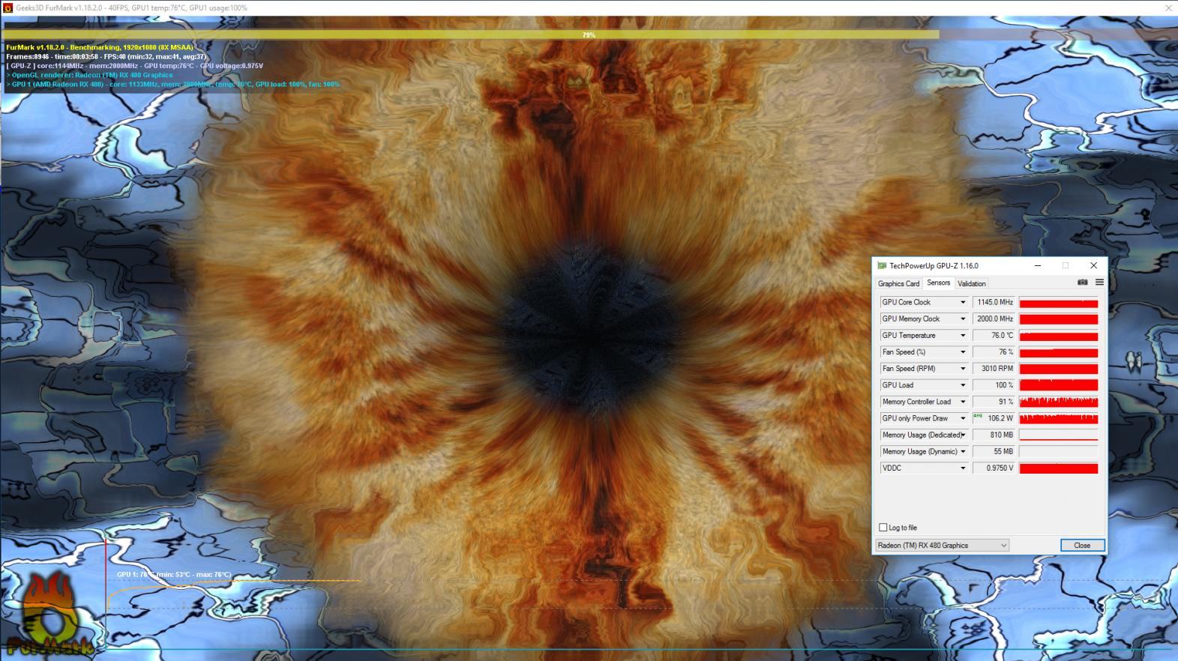Screen dimensions: 1178x661
Task: Click the Memory Controller Load graph
Action: coord(1058,402)
